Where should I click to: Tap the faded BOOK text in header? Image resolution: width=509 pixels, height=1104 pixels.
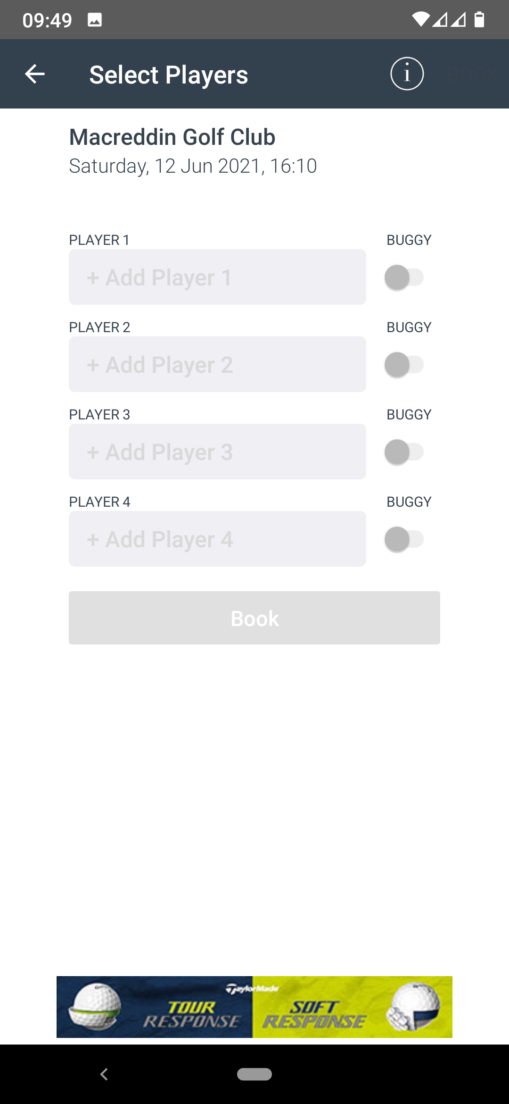point(473,74)
